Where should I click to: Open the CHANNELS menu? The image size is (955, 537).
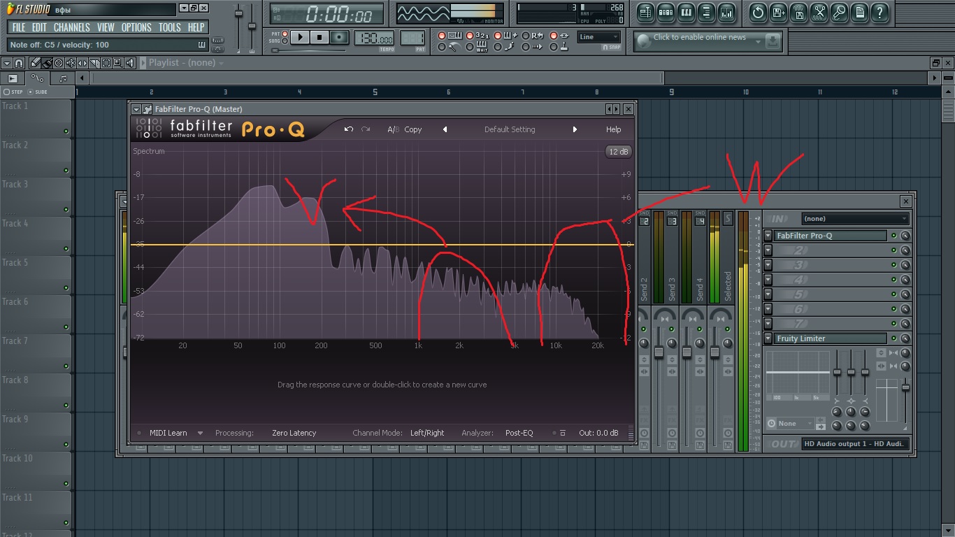point(72,27)
